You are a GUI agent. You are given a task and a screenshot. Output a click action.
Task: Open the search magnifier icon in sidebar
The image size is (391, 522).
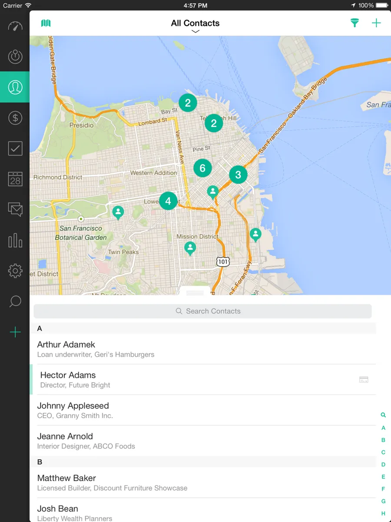coord(15,301)
